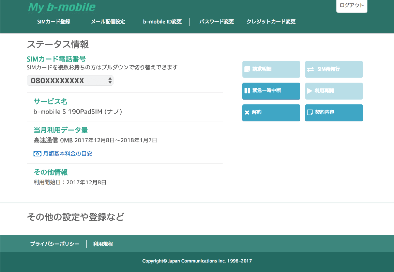
Task: Open 利用規程 footer link
Action: pyautogui.click(x=103, y=244)
